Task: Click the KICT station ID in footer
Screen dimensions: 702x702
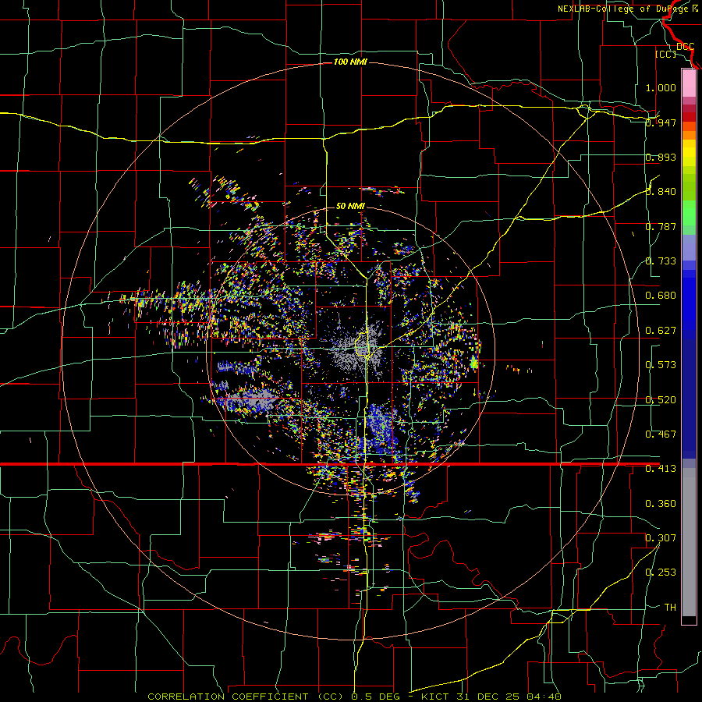Action: pyautogui.click(x=437, y=697)
